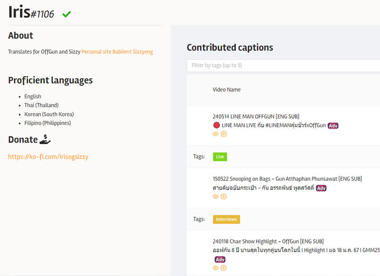Open the Personal site link

coord(96,52)
